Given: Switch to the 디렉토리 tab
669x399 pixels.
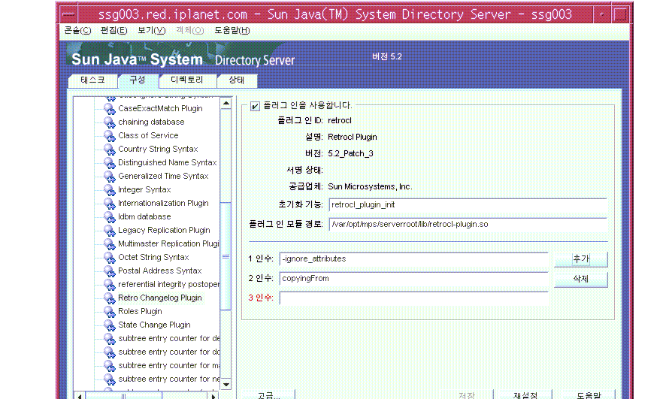Looking at the screenshot, I should click(187, 80).
